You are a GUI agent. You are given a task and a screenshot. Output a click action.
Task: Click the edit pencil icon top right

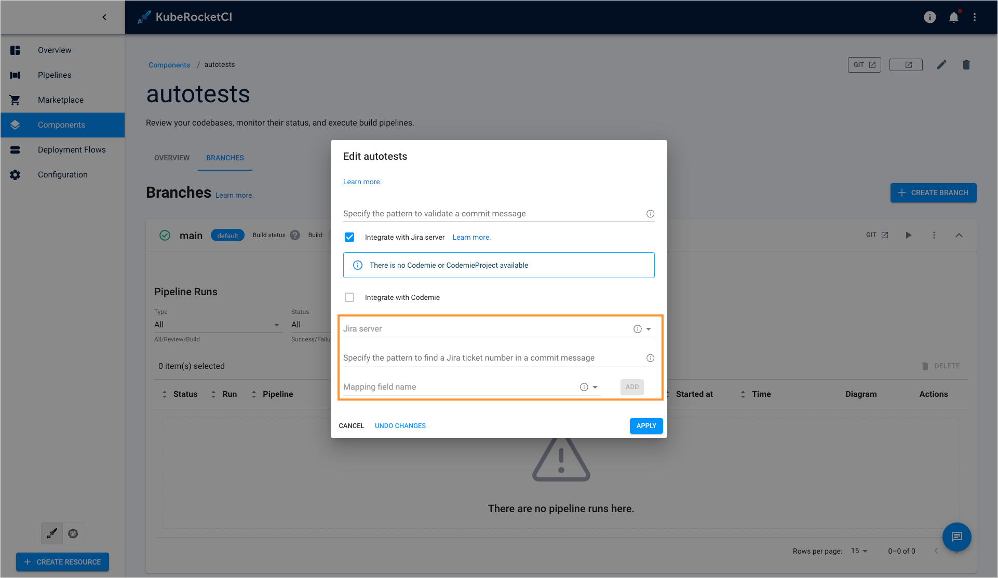(941, 65)
